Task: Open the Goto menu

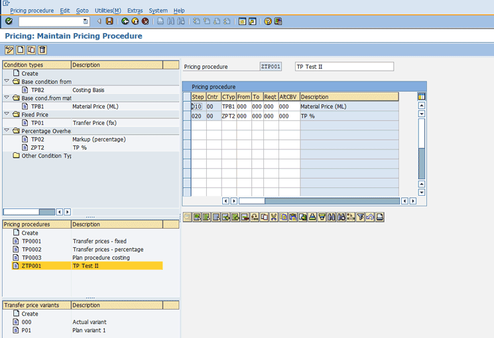Action: (82, 11)
